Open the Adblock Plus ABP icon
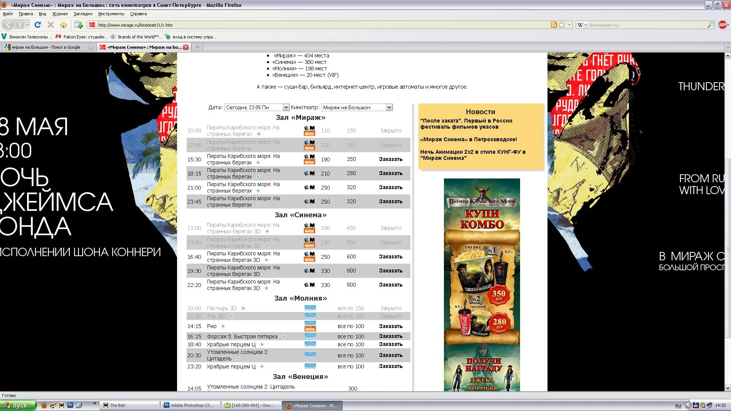The image size is (731, 411). point(722,25)
